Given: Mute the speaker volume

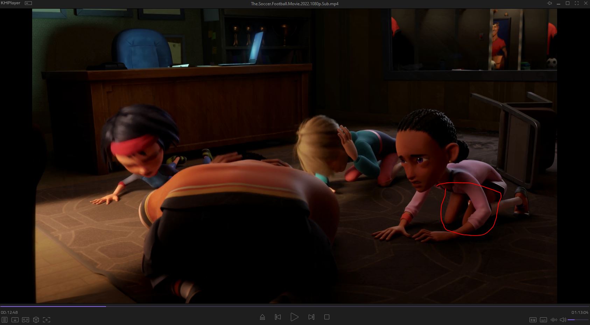Looking at the screenshot, I should [563, 319].
